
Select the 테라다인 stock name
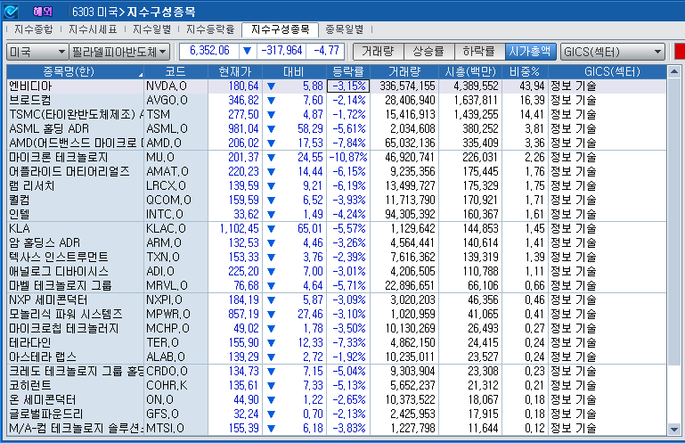click(30, 343)
